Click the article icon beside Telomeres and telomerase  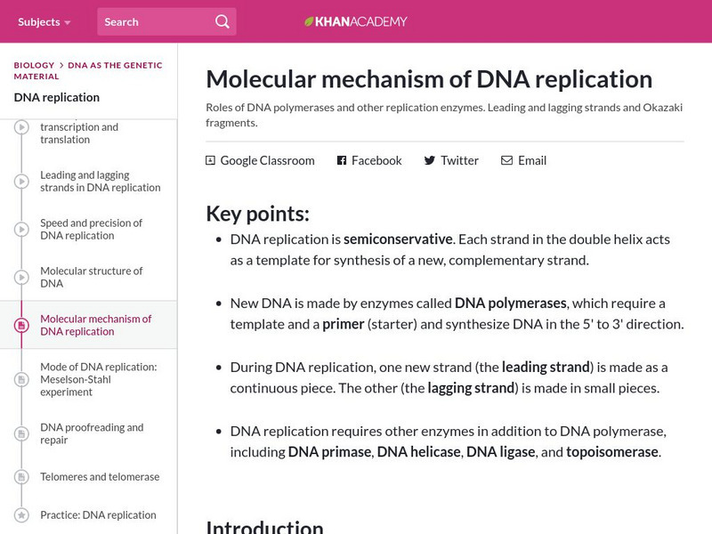pyautogui.click(x=22, y=477)
